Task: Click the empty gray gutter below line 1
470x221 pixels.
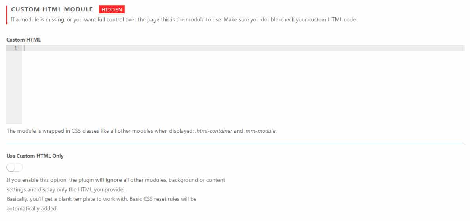Action: [14, 87]
